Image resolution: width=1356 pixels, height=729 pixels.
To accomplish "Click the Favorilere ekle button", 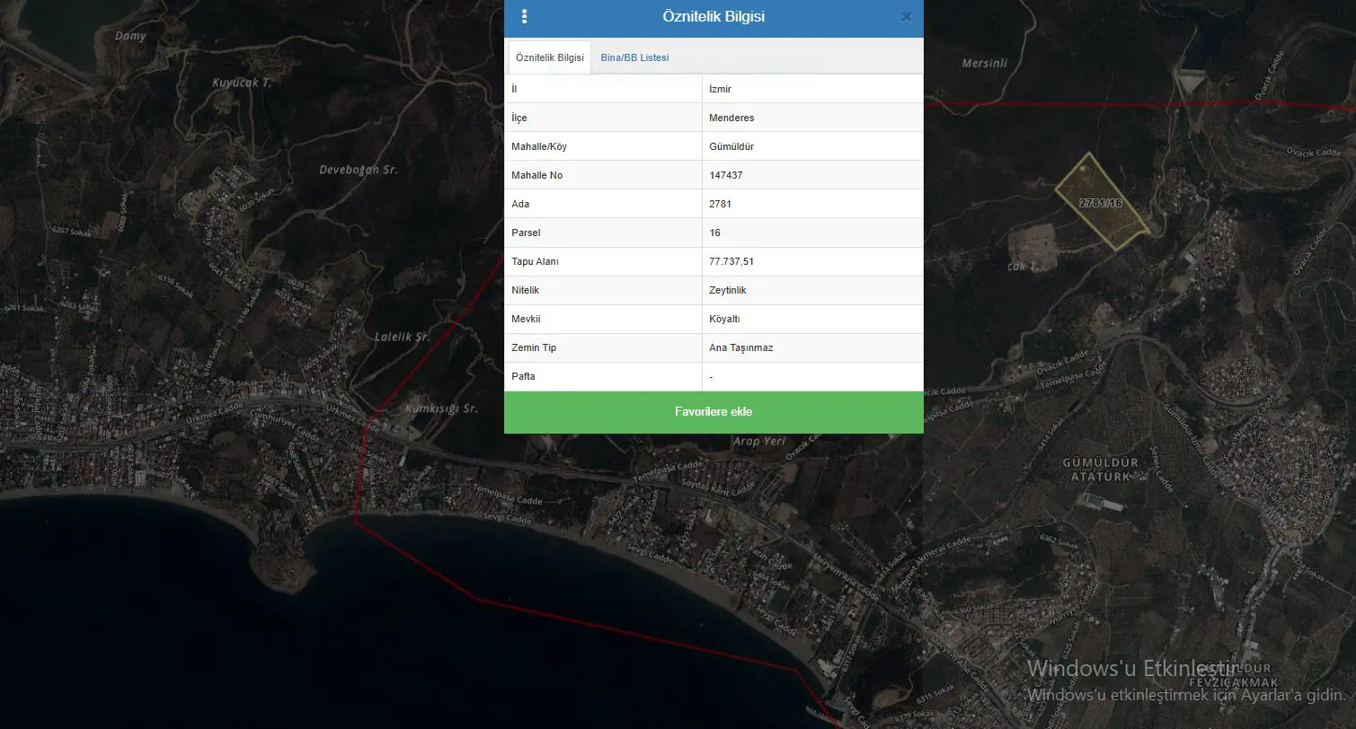I will [713, 412].
